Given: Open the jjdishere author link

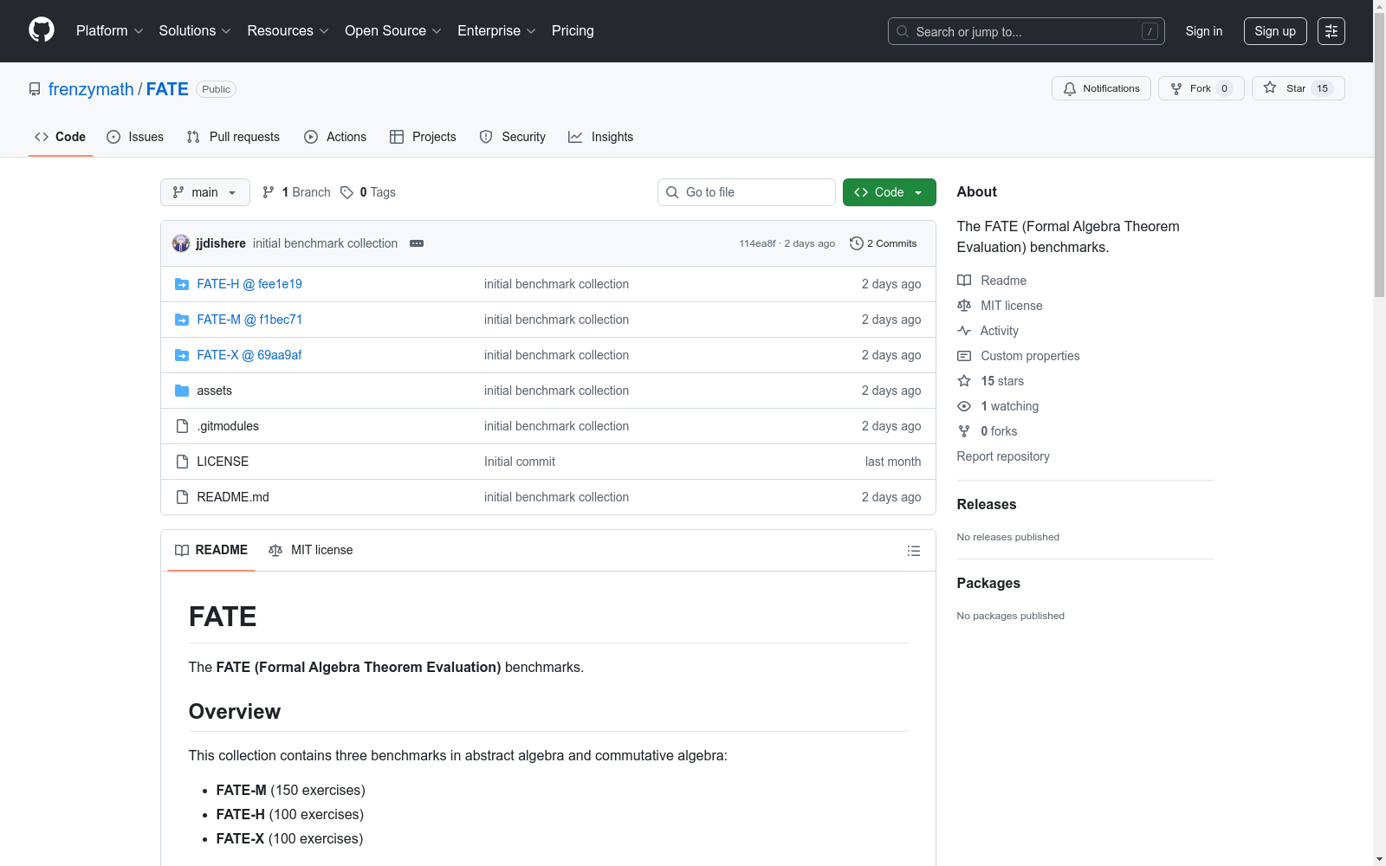Looking at the screenshot, I should [221, 243].
